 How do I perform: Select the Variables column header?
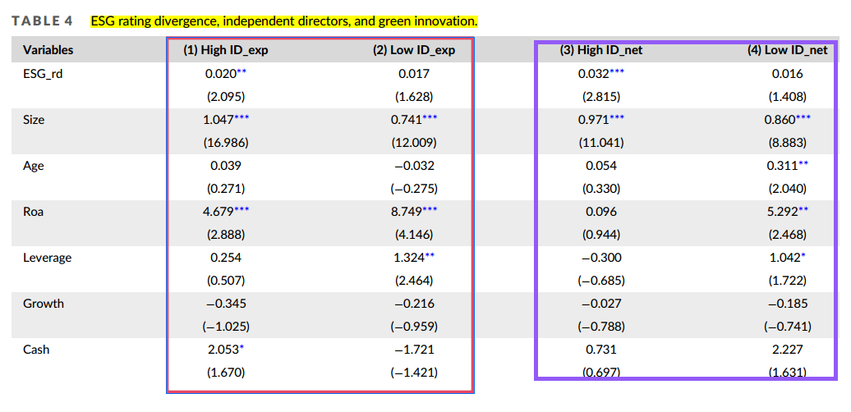[48, 50]
